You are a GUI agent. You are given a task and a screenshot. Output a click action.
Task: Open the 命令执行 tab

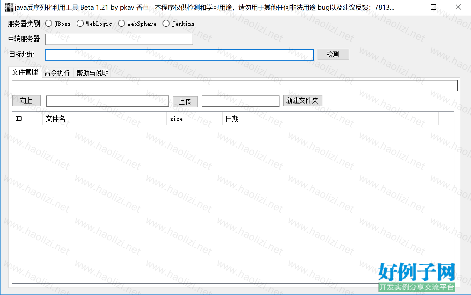click(x=57, y=73)
